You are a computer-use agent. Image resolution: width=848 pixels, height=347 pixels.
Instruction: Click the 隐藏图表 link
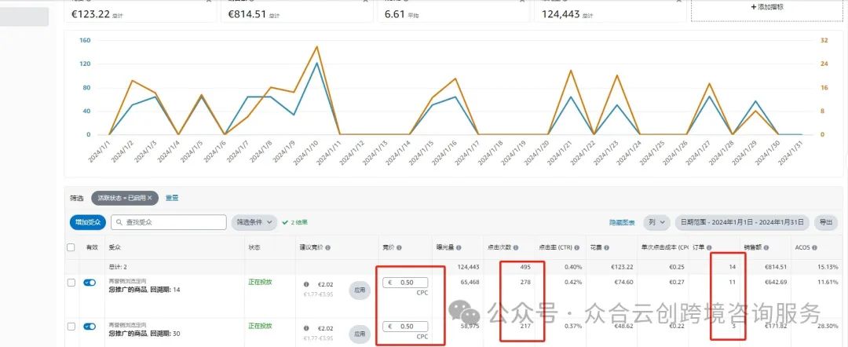pyautogui.click(x=622, y=222)
